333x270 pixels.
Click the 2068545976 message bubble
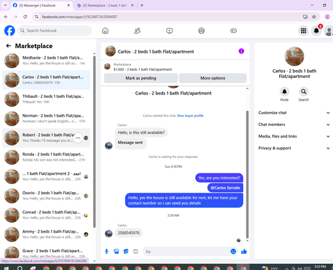click(129, 233)
